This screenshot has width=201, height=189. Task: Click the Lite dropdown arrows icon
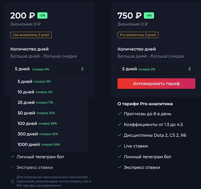[x=82, y=69]
